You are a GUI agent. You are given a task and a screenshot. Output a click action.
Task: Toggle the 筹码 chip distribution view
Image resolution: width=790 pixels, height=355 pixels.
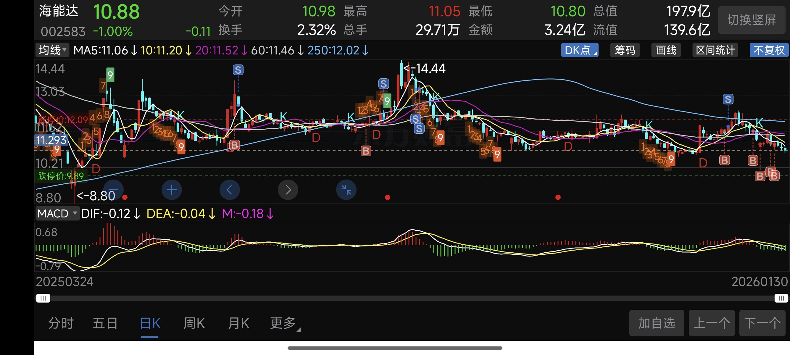(625, 50)
